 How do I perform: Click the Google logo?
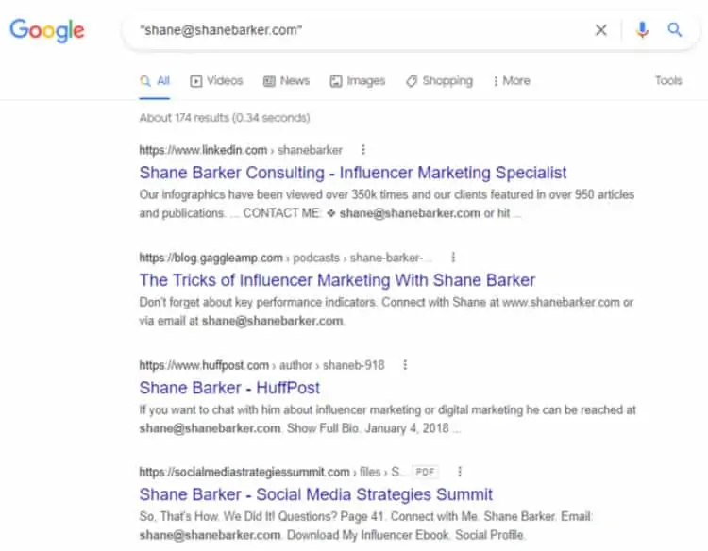click(x=47, y=30)
